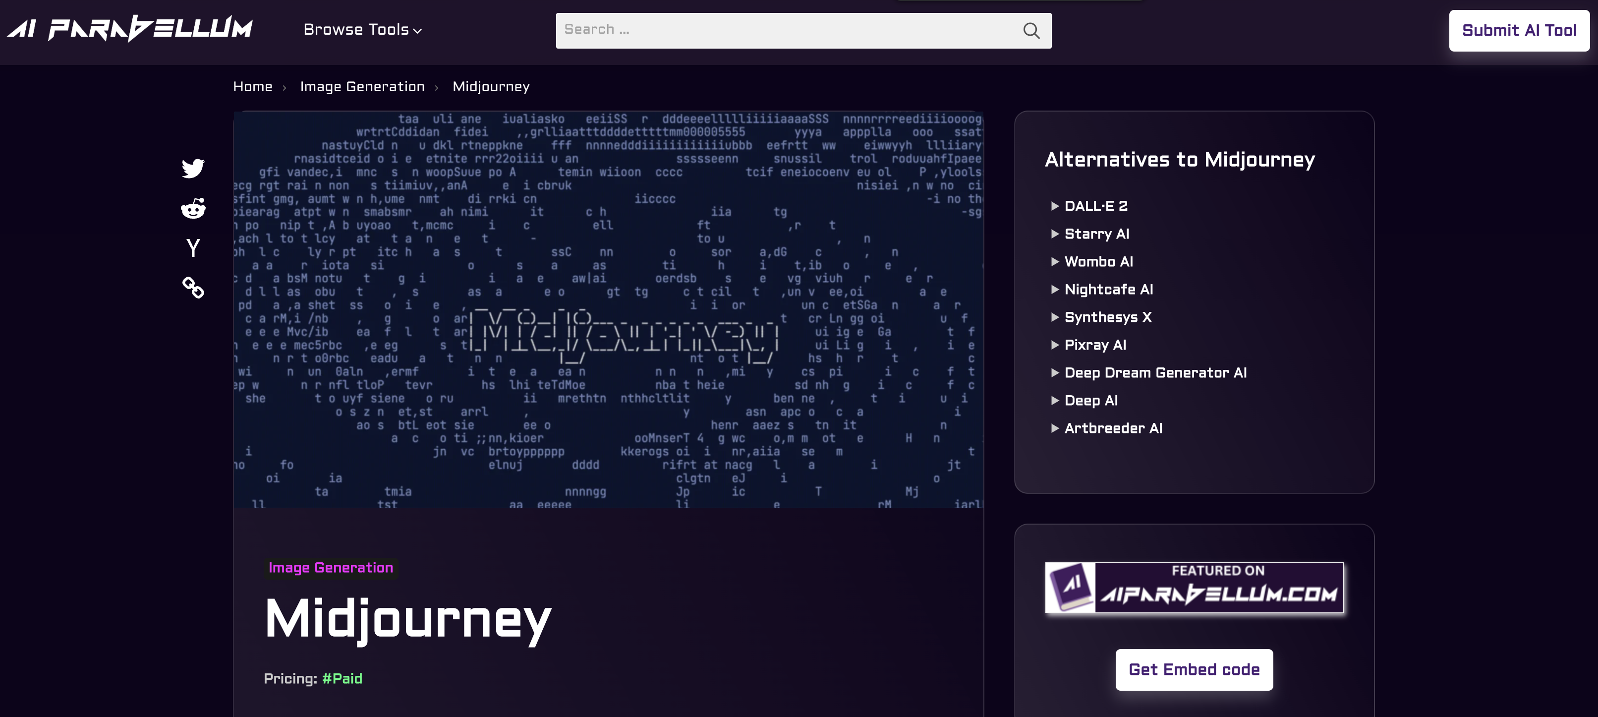Open the Midjourney ASCII preview image
1598x717 pixels.
pyautogui.click(x=608, y=310)
